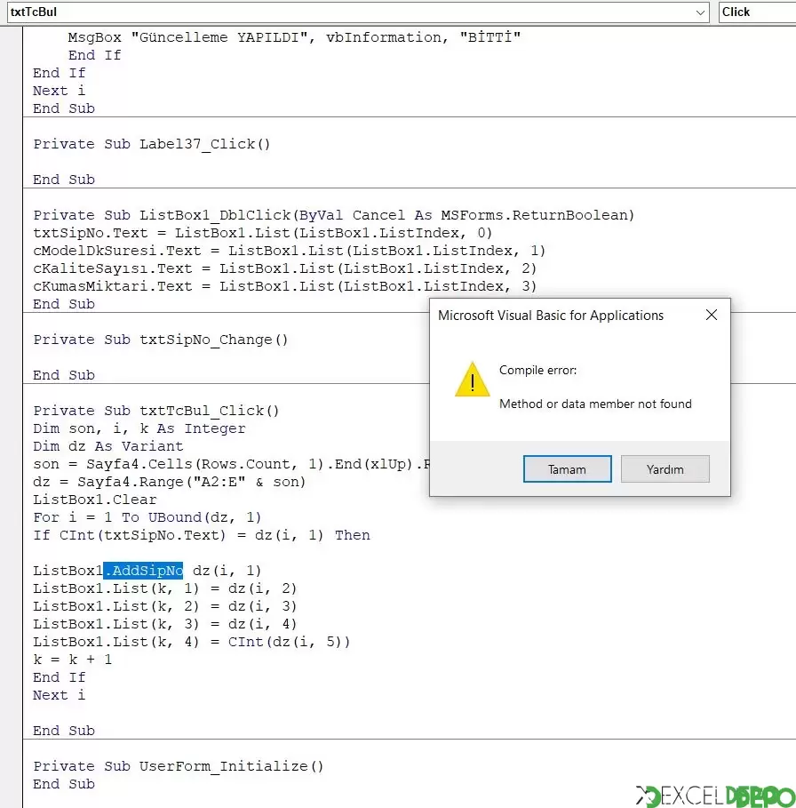Image resolution: width=796 pixels, height=808 pixels.
Task: Click the MsgBox 'Güncelleme YAPILDI' line
Action: click(294, 37)
